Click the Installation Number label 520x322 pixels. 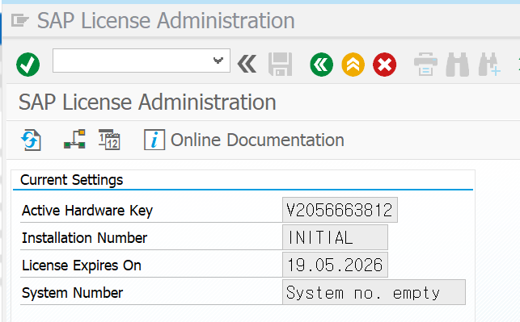tap(85, 238)
